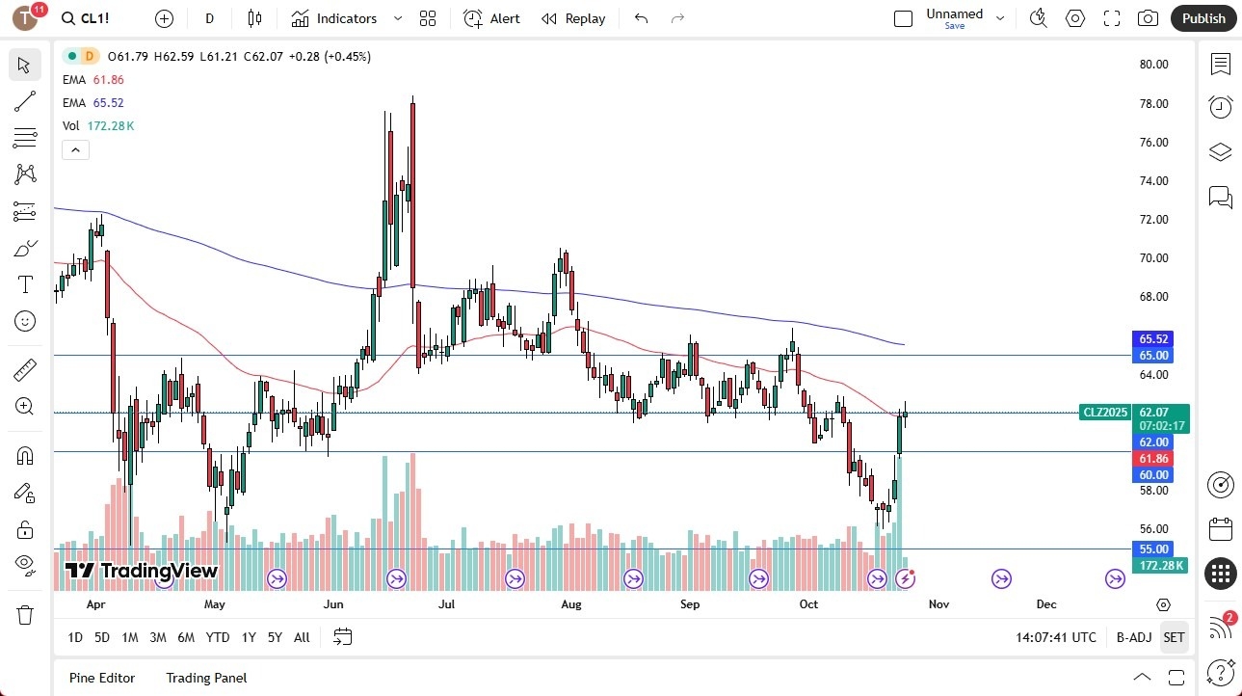The height and width of the screenshot is (696, 1242).
Task: Click the Publish button
Action: (x=1202, y=17)
